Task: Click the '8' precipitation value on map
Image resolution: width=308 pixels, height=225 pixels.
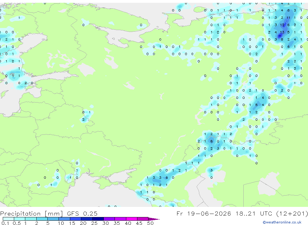Action: [211, 141]
